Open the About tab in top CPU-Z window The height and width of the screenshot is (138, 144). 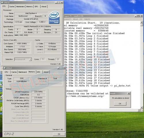[44, 7]
